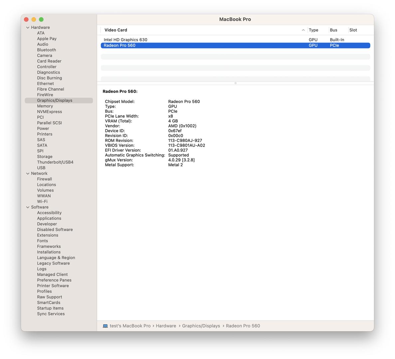Click VBIOS Version value 113-C9801AU-A02
Viewport: 395px width, 359px height.
click(187, 145)
